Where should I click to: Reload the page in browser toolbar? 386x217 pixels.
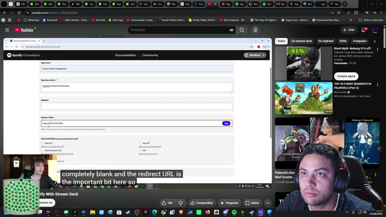pyautogui.click(x=19, y=13)
